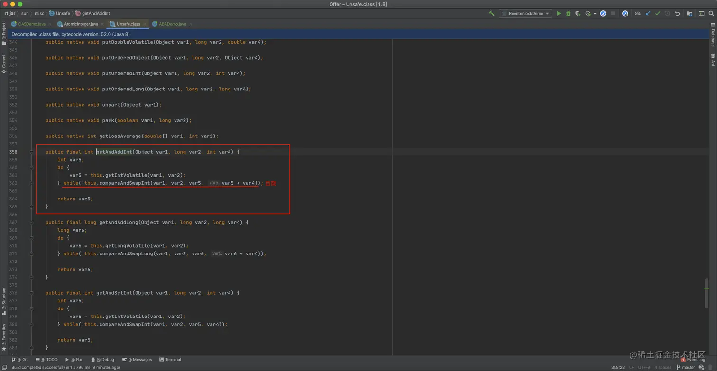This screenshot has height=371, width=717.
Task: Open the ReenterLockDemo run configuration dropdown
Action: click(x=525, y=13)
